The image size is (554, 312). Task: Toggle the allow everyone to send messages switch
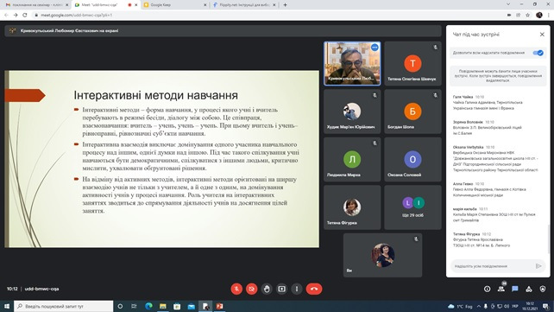538,53
